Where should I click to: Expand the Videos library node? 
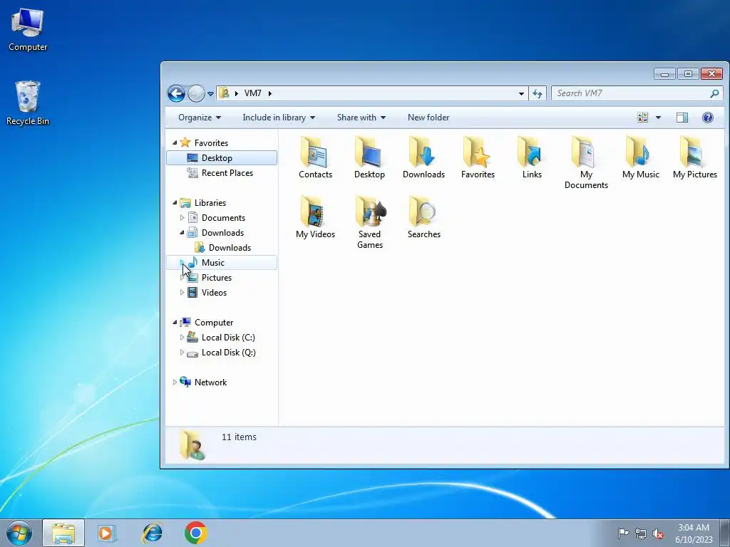(182, 293)
